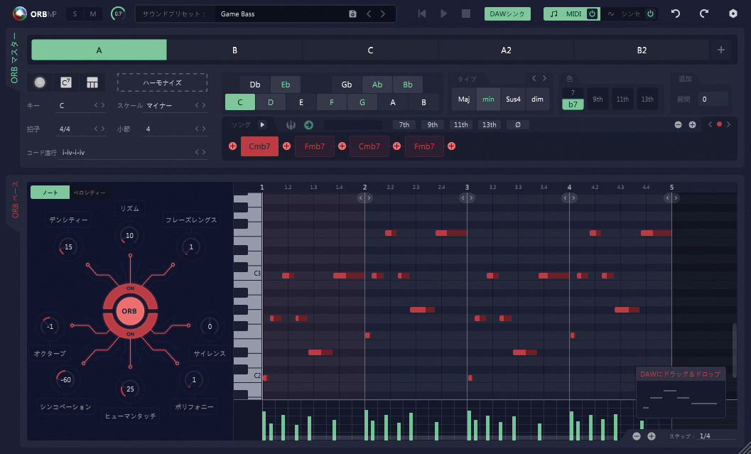This screenshot has height=454, width=751.
Task: Step the time signature to next
Action: 103,129
